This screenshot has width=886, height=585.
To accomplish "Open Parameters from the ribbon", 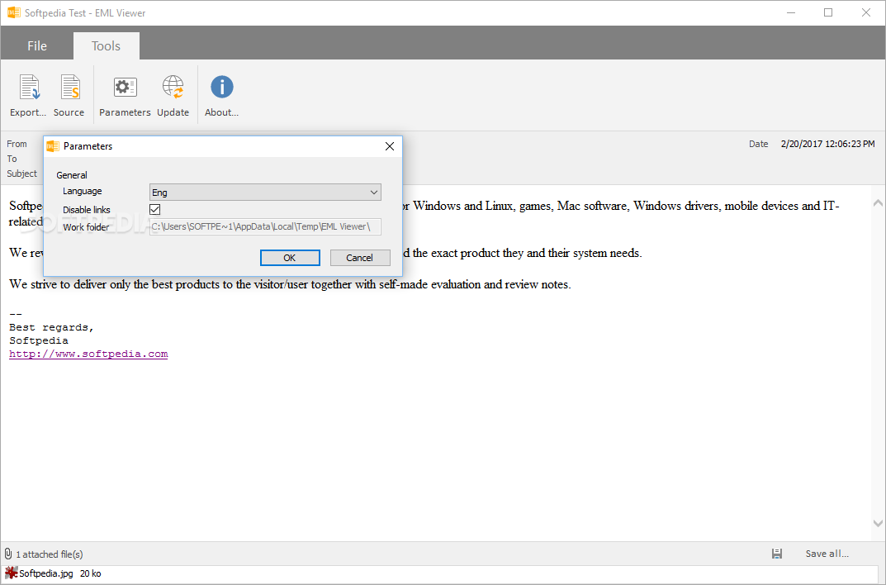I will point(125,96).
